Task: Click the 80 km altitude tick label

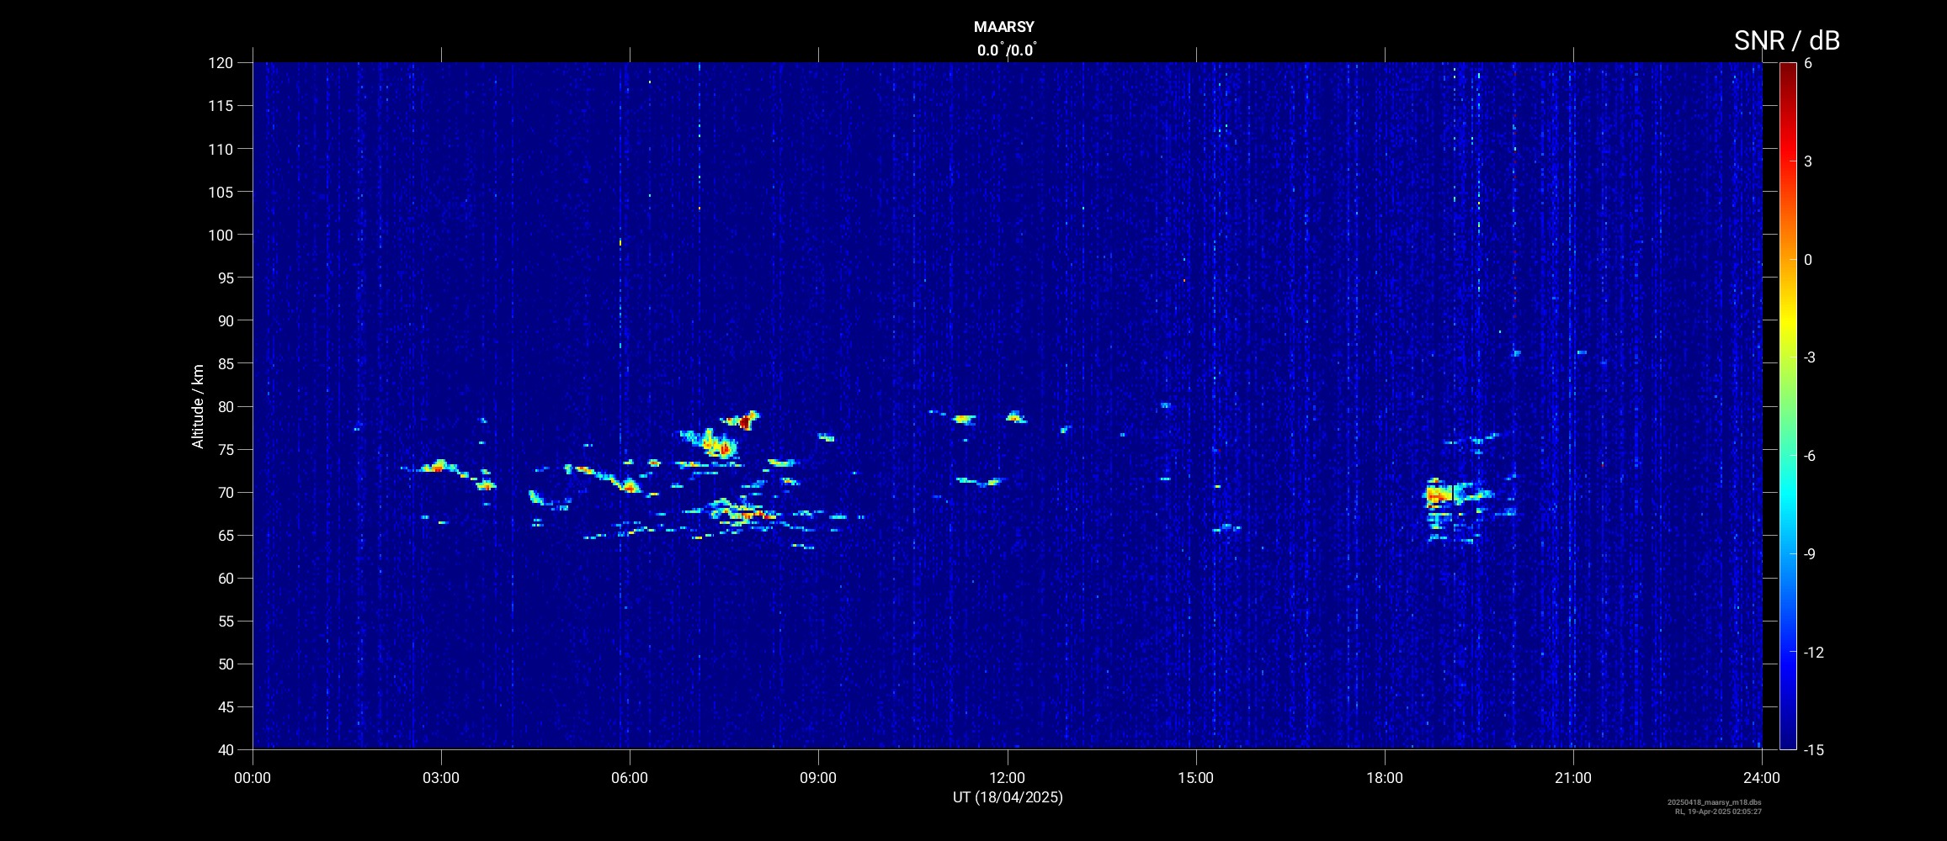Action: coord(225,406)
